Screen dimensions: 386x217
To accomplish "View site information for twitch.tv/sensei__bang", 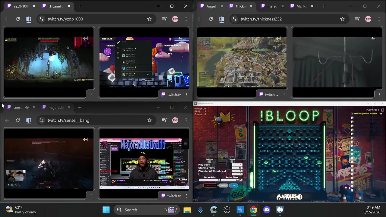I will click(42, 120).
